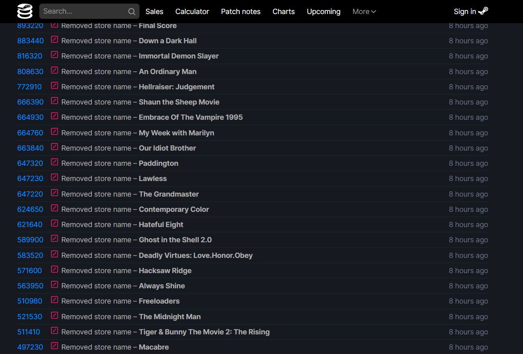Open app ID 510980 link
The height and width of the screenshot is (354, 523).
pos(30,301)
